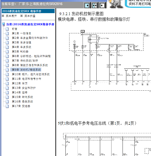Screen dimensions: 151x156
Task: Click the 菜单展开 link to expand the menu
Action: (x=11, y=16)
